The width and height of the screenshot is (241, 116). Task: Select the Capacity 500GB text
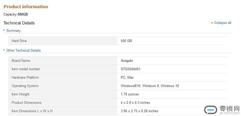pyautogui.click(x=16, y=14)
